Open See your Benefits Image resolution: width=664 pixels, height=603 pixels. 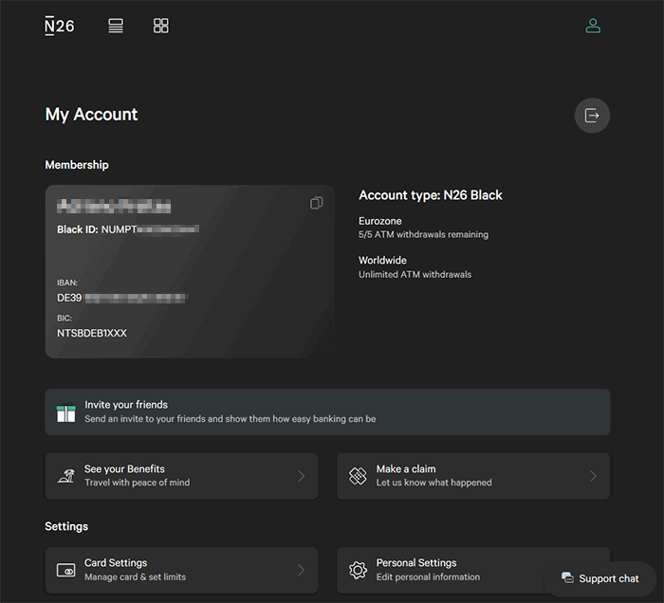pos(181,476)
